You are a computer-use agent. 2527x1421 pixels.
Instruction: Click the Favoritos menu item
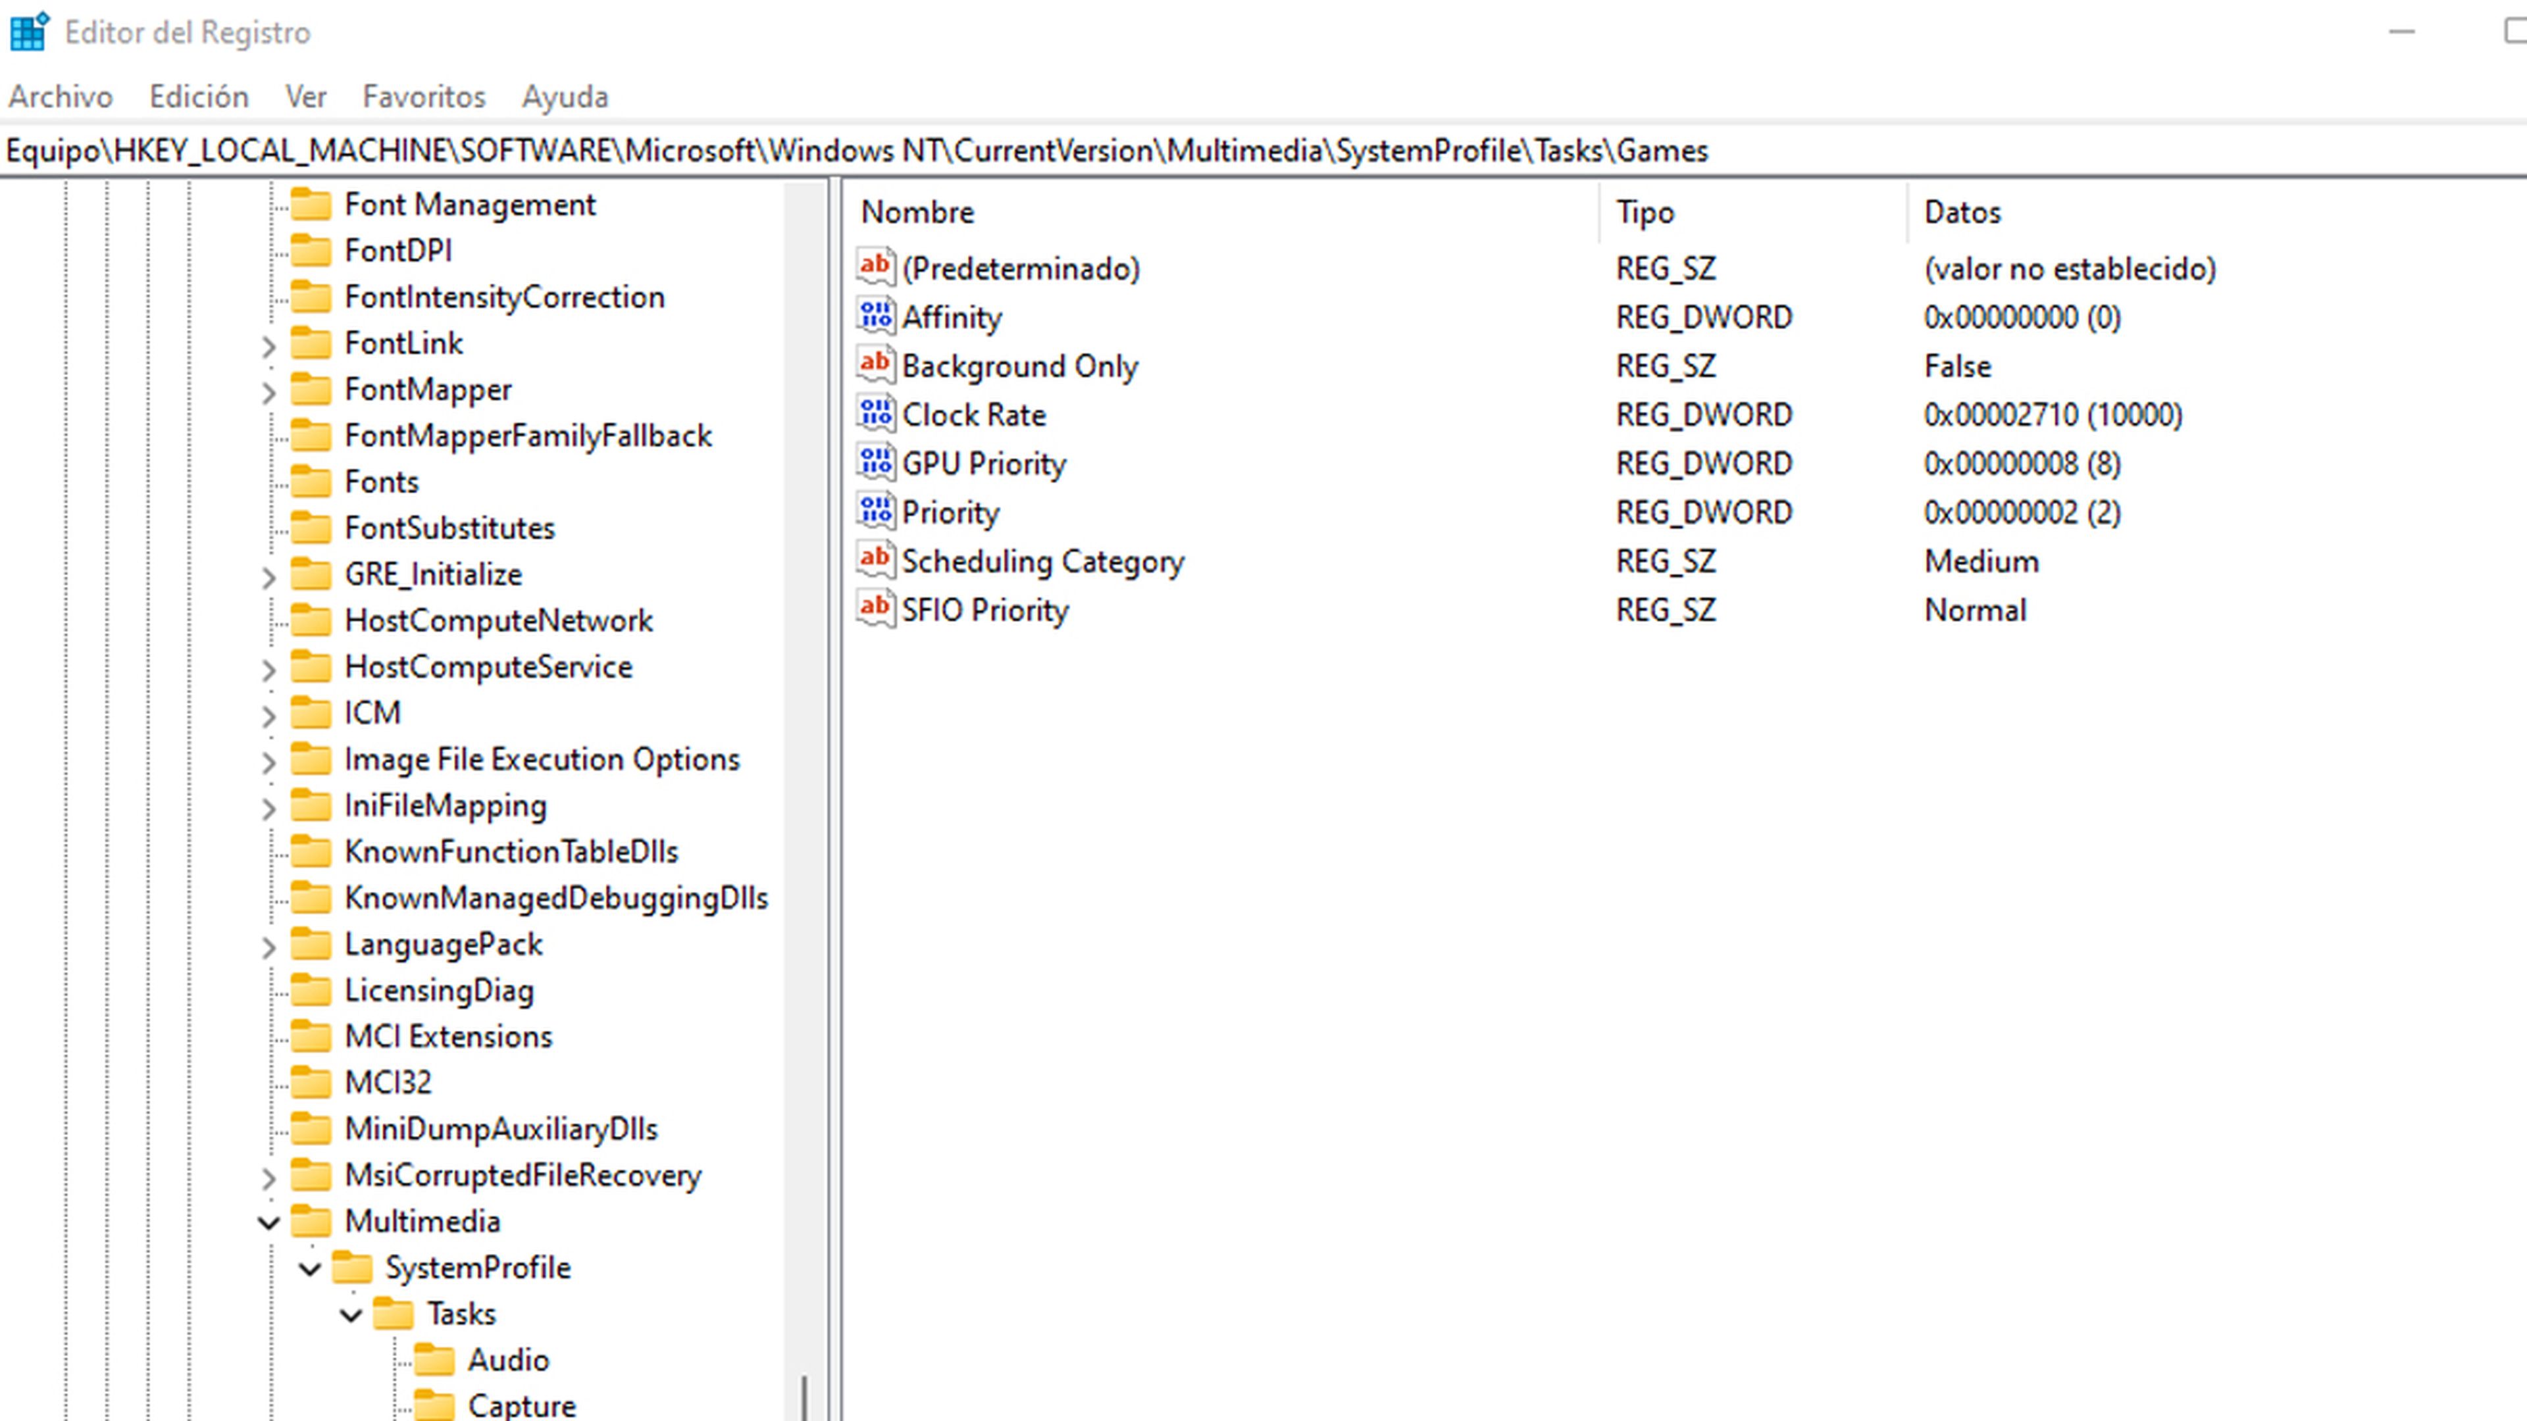(424, 95)
